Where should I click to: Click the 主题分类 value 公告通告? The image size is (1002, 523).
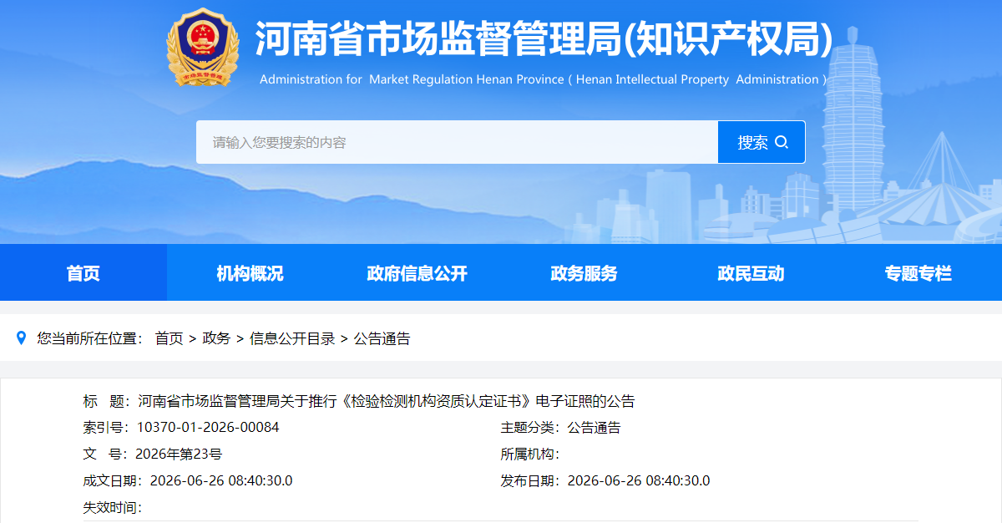(x=595, y=428)
